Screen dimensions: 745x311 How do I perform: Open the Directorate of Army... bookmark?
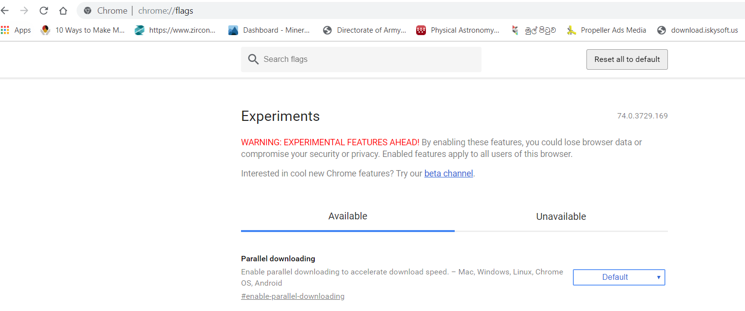pyautogui.click(x=364, y=30)
